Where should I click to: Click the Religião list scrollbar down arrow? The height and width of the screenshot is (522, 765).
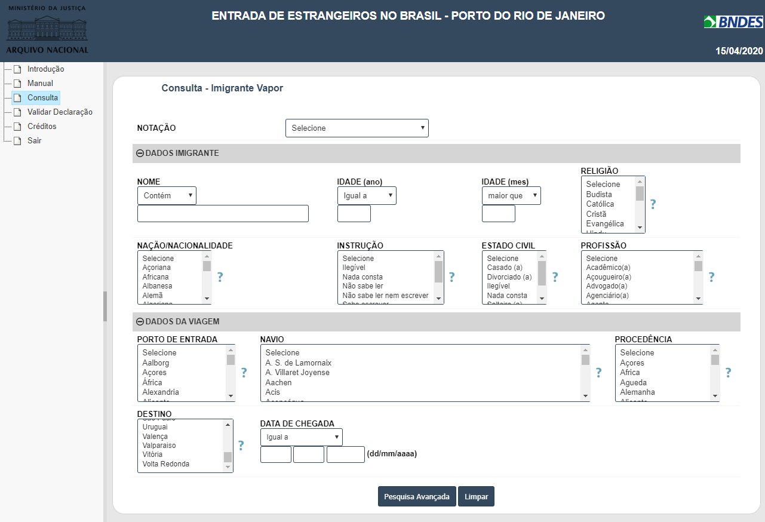640,228
